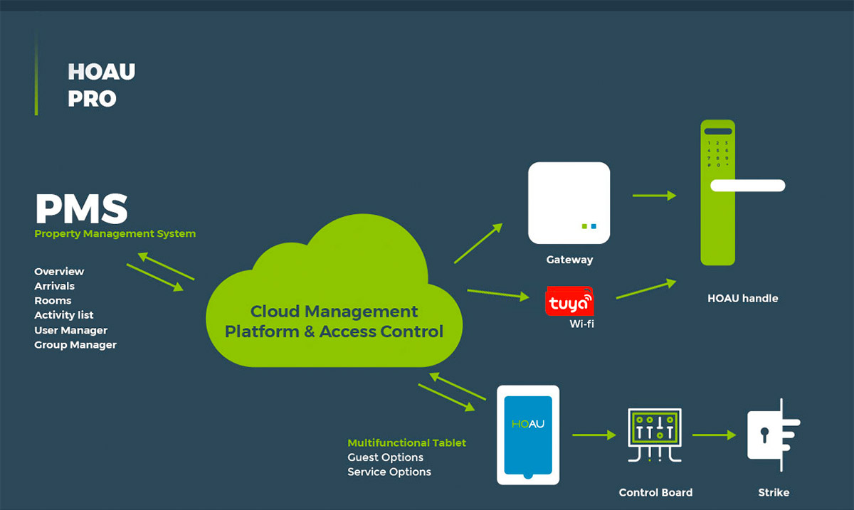Image resolution: width=854 pixels, height=510 pixels.
Task: Click the red Tuya Wi-Fi logo
Action: 569,302
